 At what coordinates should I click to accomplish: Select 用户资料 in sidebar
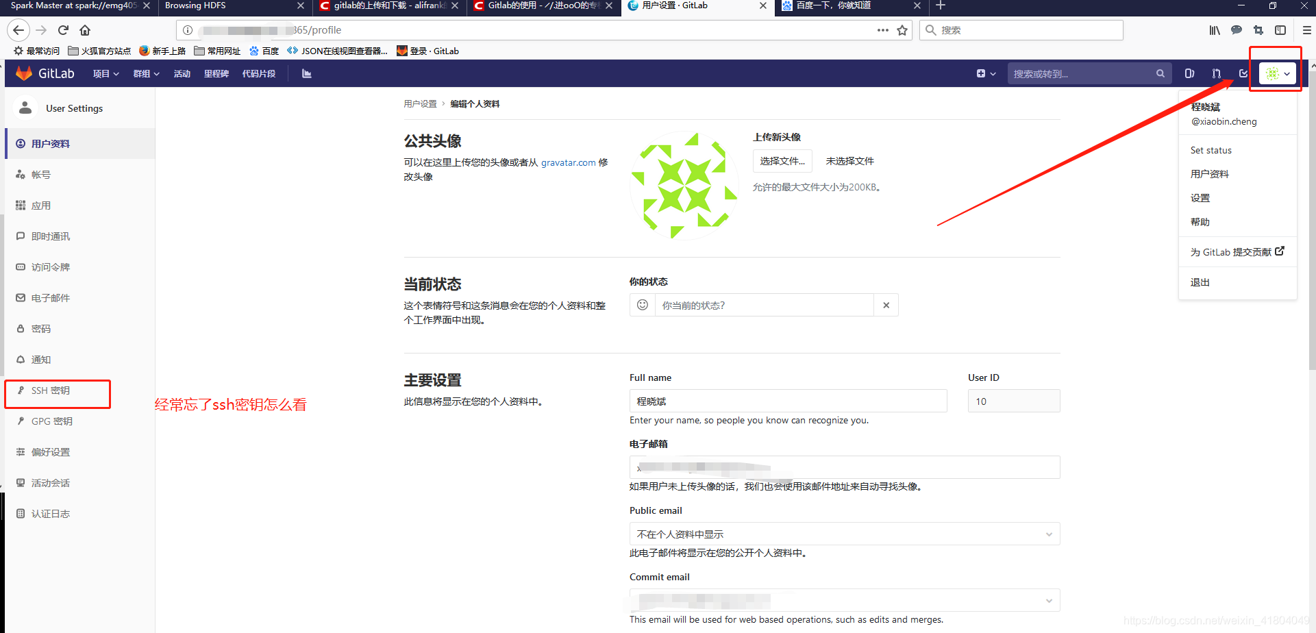click(x=80, y=144)
